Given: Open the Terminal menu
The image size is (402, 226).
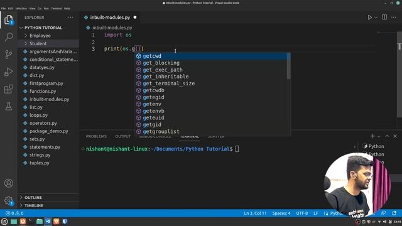Looking at the screenshot, I should pos(56,8).
